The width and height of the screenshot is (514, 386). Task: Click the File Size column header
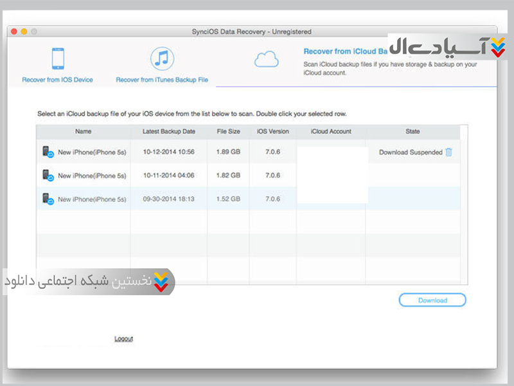228,131
